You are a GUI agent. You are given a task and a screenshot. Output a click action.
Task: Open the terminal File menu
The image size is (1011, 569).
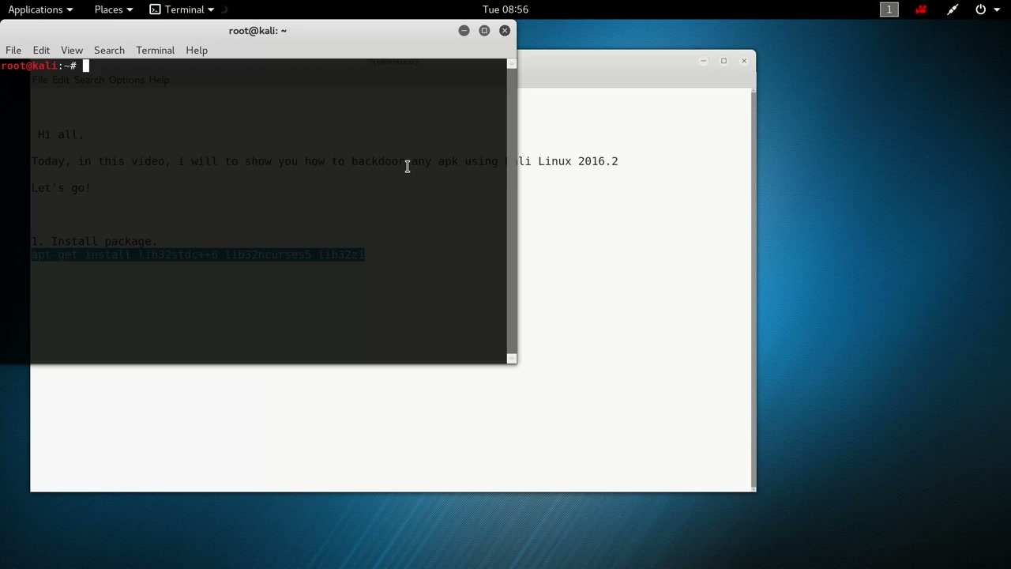click(13, 51)
